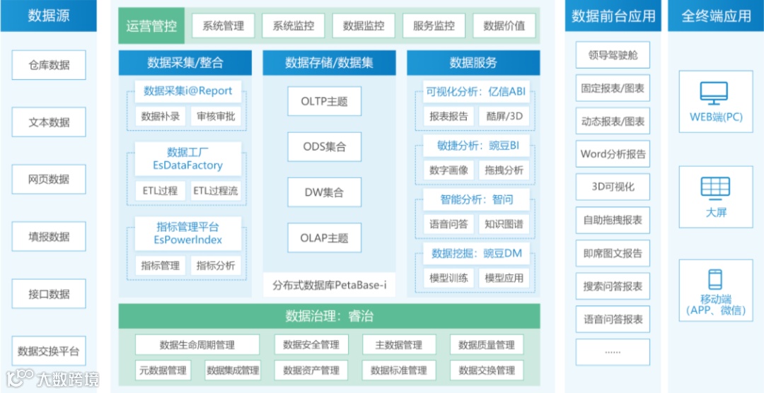Open 数据生命周期管理 box
Viewport: 764px width, 393px height.
[197, 345]
